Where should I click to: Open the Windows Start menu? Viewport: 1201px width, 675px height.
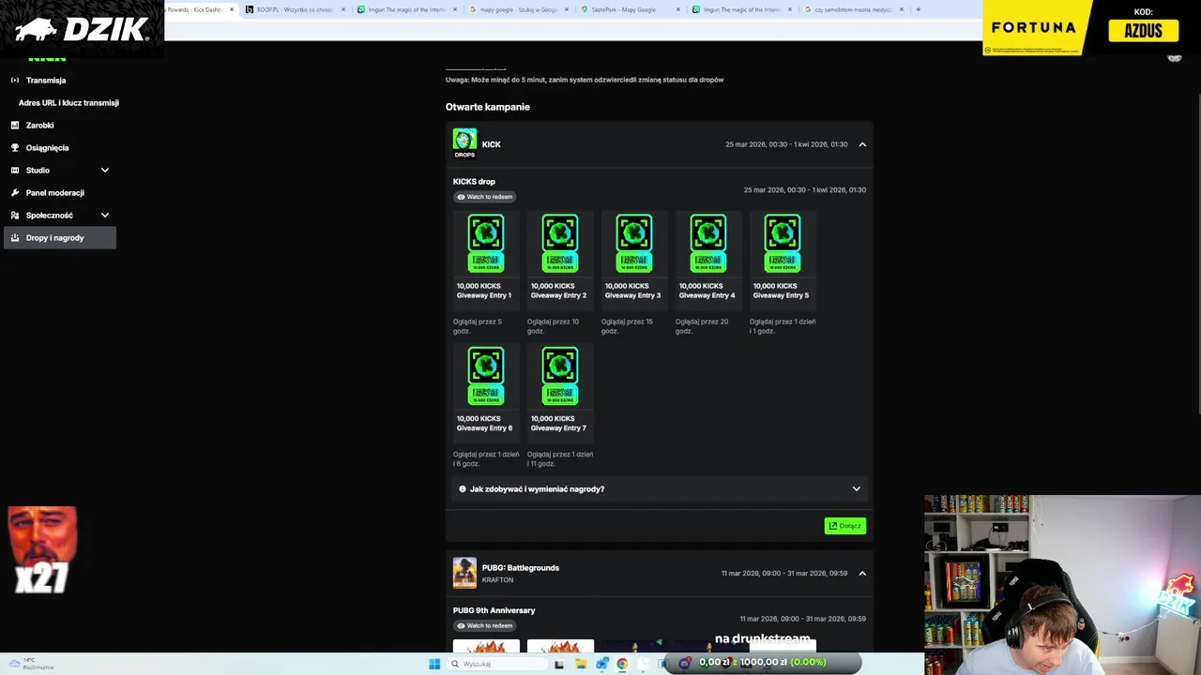pos(434,664)
